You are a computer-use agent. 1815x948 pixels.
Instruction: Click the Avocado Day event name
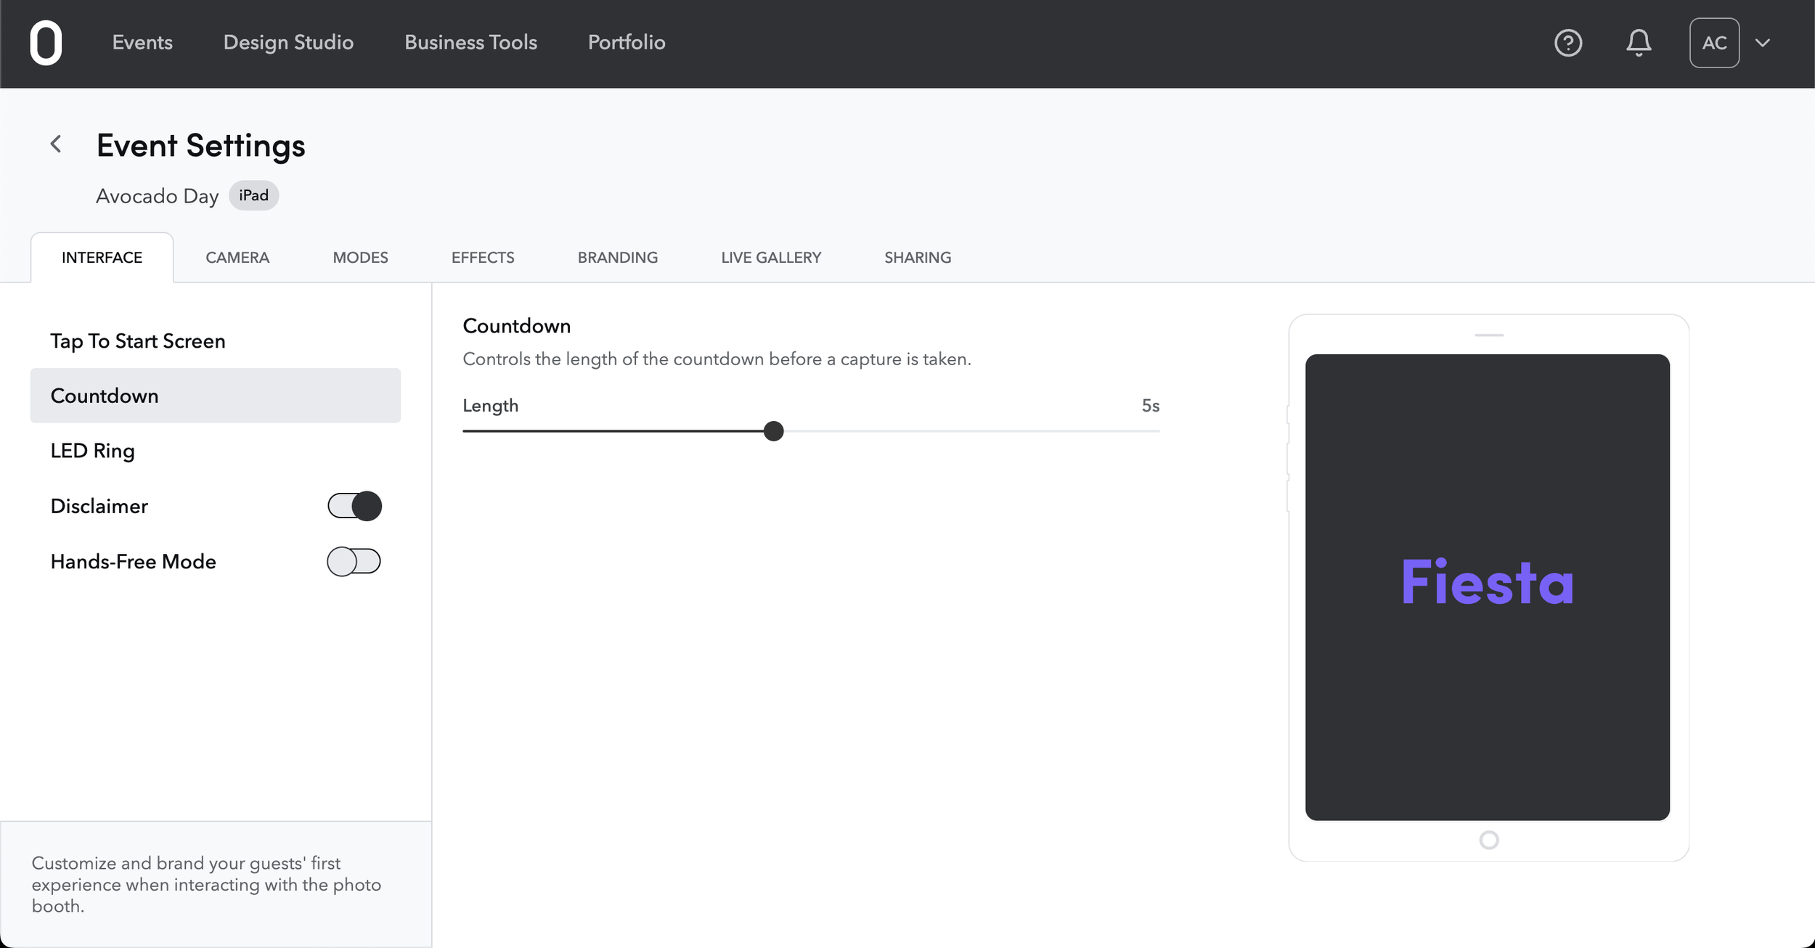(157, 196)
